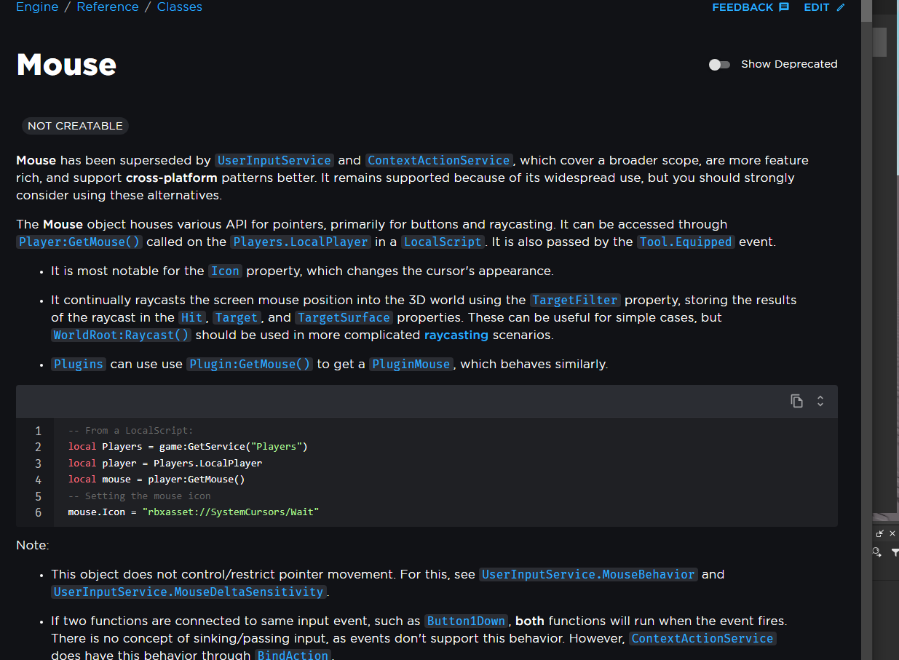The image size is (899, 660).
Task: Open the WorldRoot:Raycast() reference
Action: tap(121, 335)
